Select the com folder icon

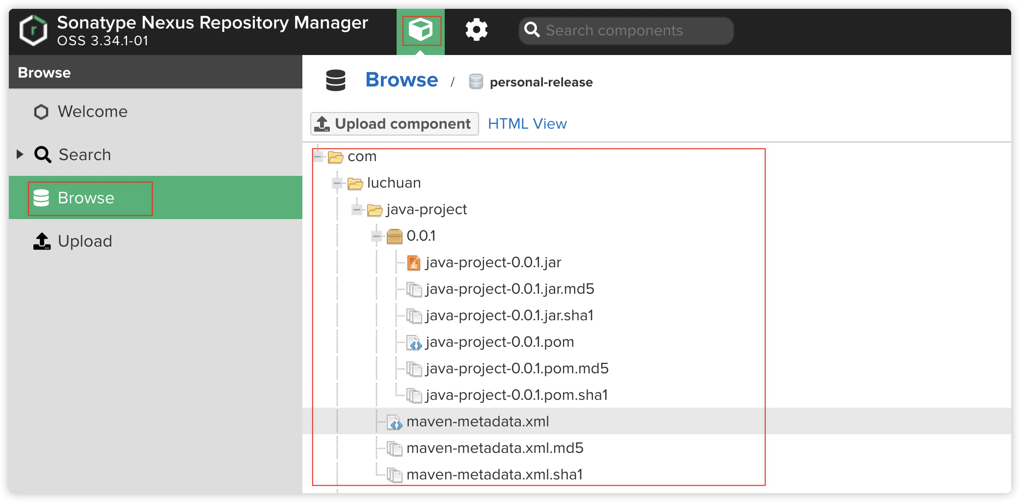pos(336,157)
